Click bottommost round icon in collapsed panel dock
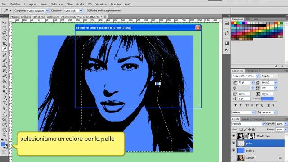Image resolution: width=288 pixels, height=162 pixels. (x=226, y=50)
